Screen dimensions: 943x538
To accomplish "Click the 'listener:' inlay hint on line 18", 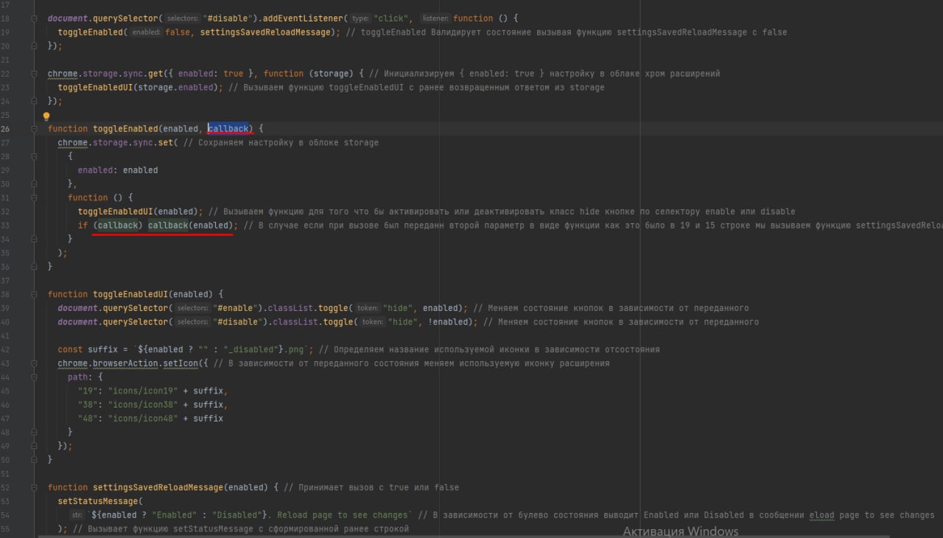I will coord(435,18).
